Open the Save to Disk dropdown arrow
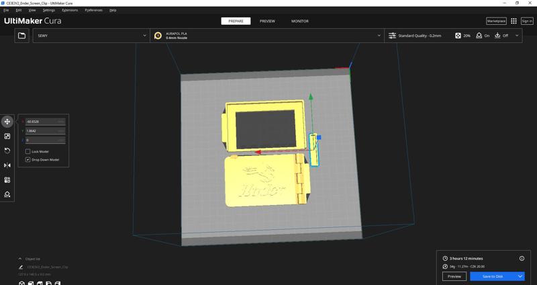Viewport: 537px width, 285px height. (x=520, y=276)
